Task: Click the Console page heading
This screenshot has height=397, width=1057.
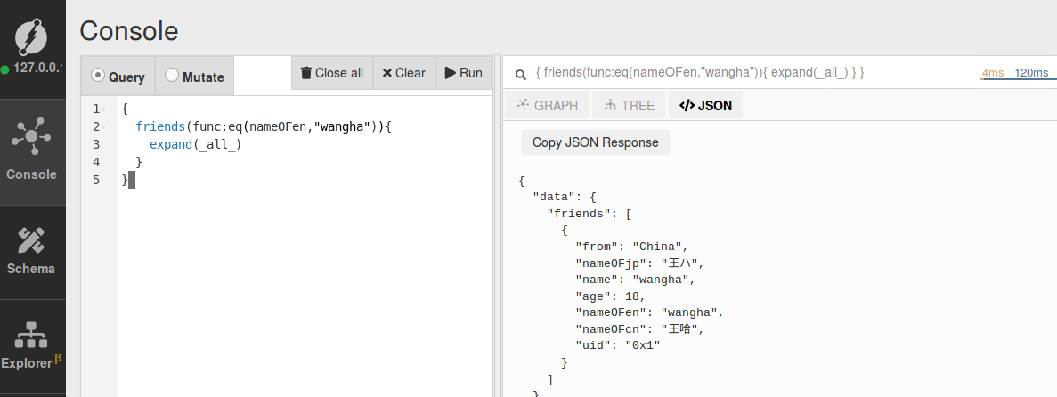Action: [x=129, y=31]
